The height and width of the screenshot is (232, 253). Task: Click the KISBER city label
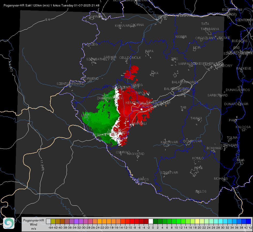pos(181,37)
